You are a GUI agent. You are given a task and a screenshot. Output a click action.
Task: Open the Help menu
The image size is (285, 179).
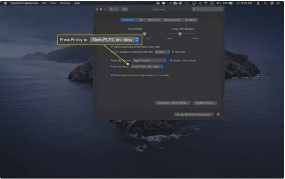click(76, 3)
